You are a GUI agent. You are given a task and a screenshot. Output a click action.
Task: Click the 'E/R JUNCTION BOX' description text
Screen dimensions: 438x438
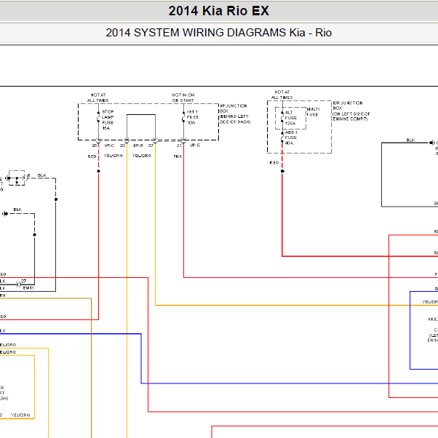[351, 111]
